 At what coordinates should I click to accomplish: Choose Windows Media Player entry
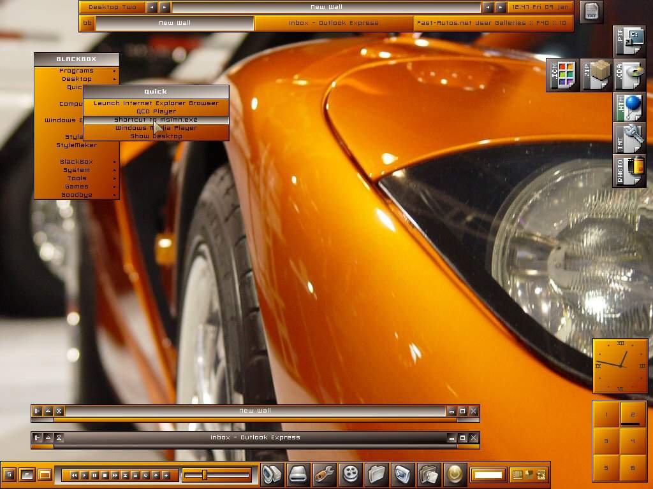pyautogui.click(x=156, y=128)
